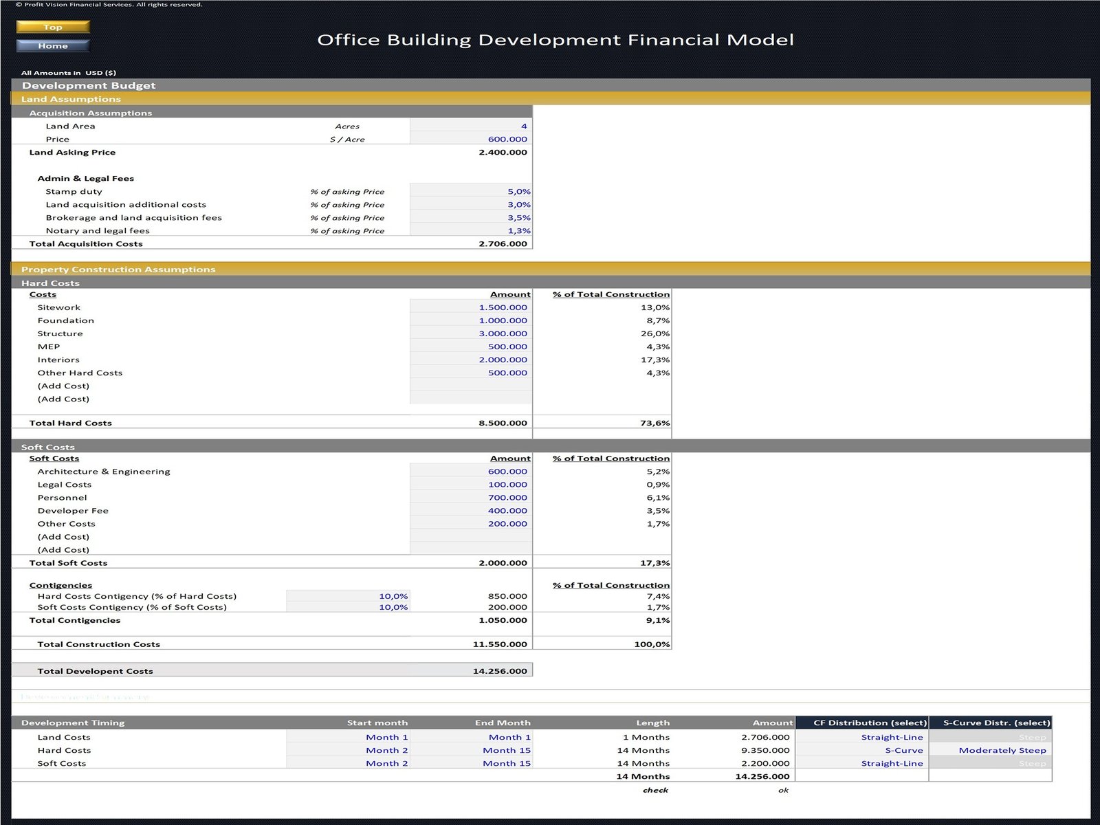The width and height of the screenshot is (1100, 825).
Task: Click the Developer Fee amount cell
Action: 471,510
